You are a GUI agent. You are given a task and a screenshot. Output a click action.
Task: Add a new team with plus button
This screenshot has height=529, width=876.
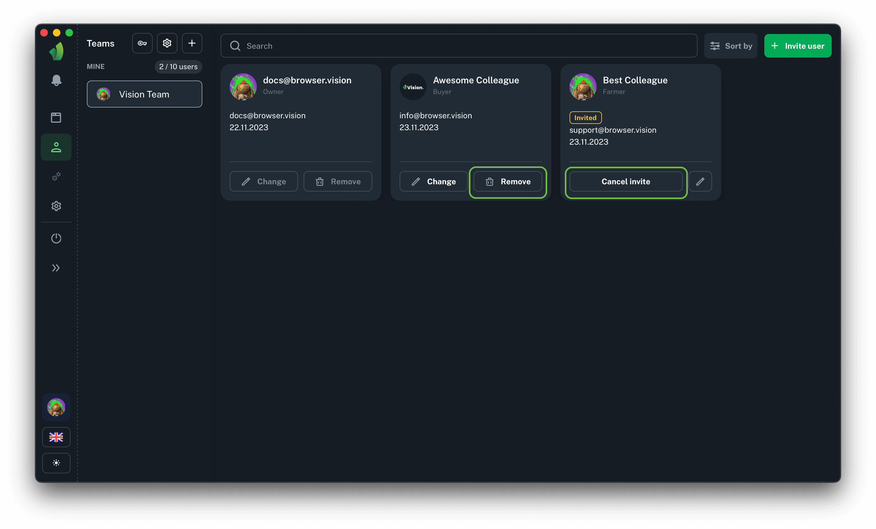tap(192, 43)
